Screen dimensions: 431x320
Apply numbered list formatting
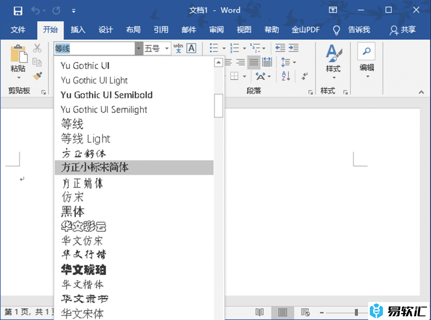pyautogui.click(x=235, y=48)
